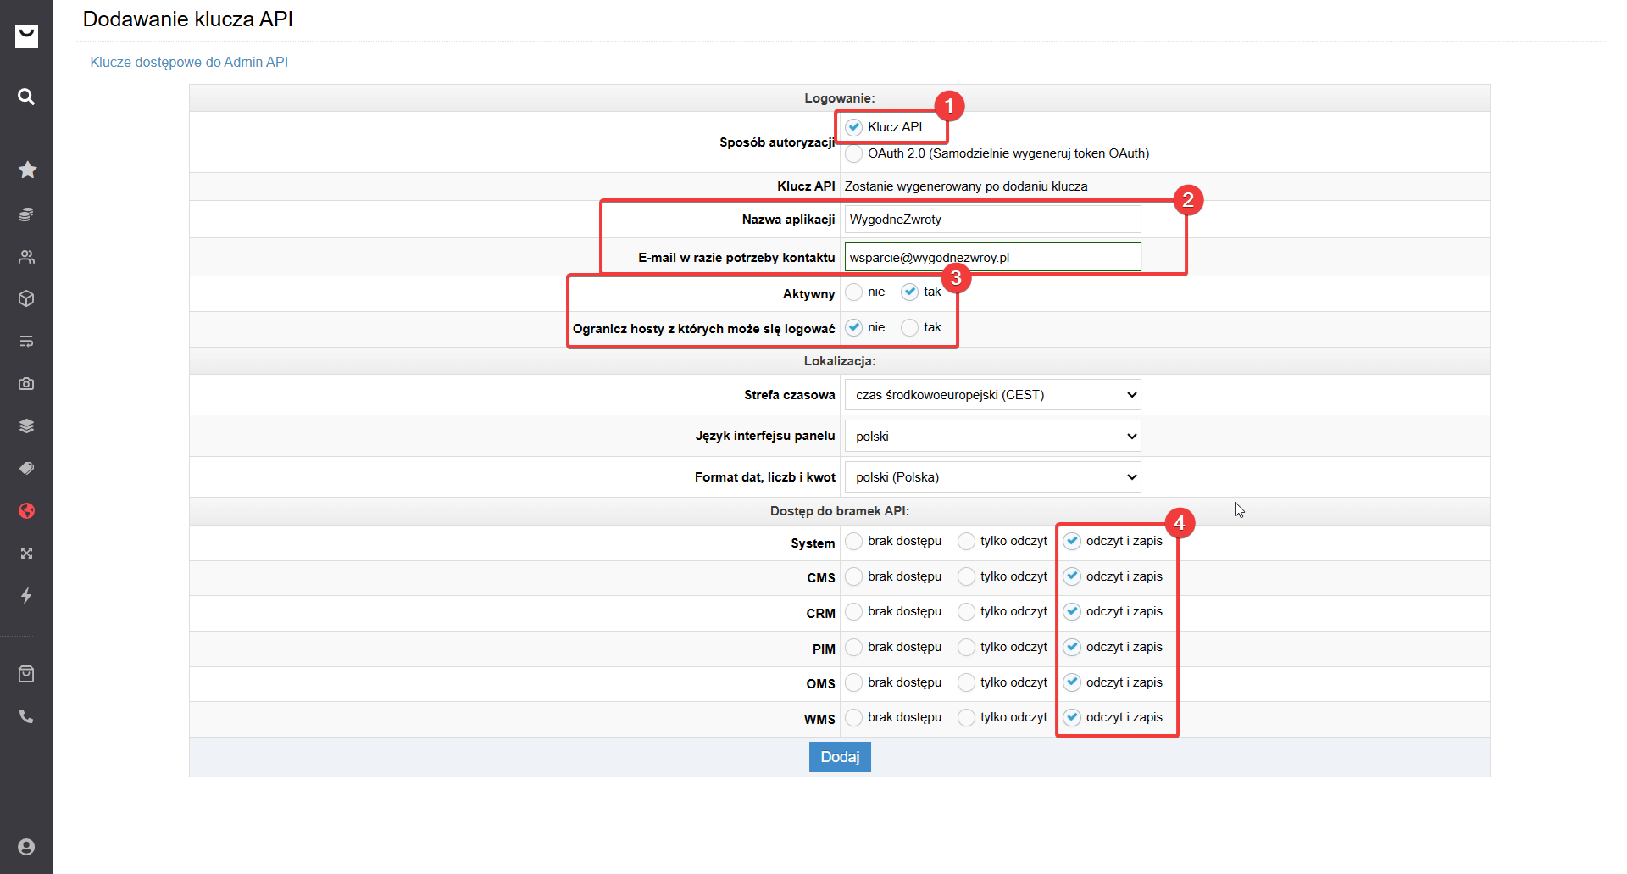Select OAuth 2.0 authorization method
The image size is (1627, 874).
853,153
